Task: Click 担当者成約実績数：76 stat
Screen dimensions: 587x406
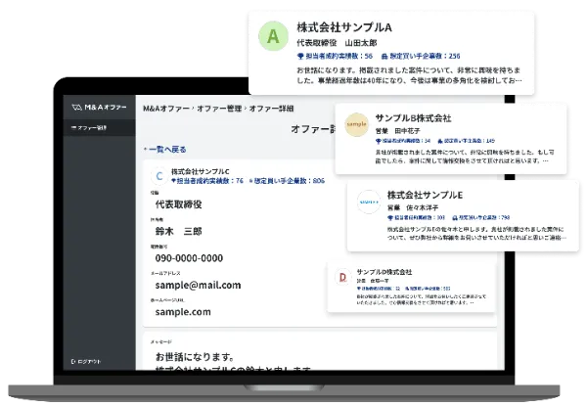Action: (x=207, y=181)
